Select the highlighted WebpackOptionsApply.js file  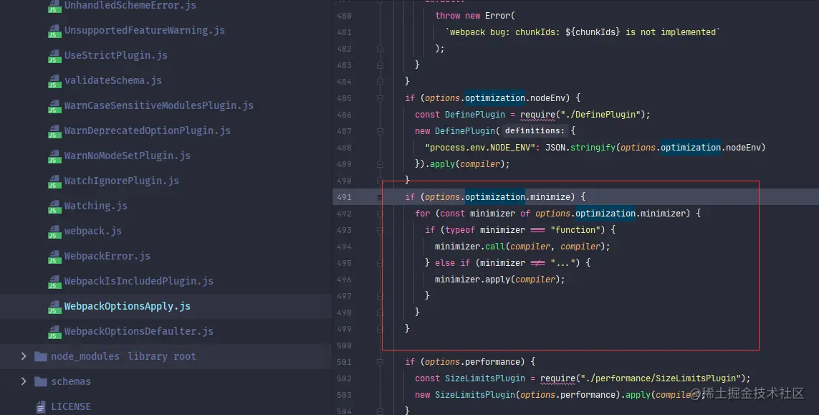coord(127,306)
